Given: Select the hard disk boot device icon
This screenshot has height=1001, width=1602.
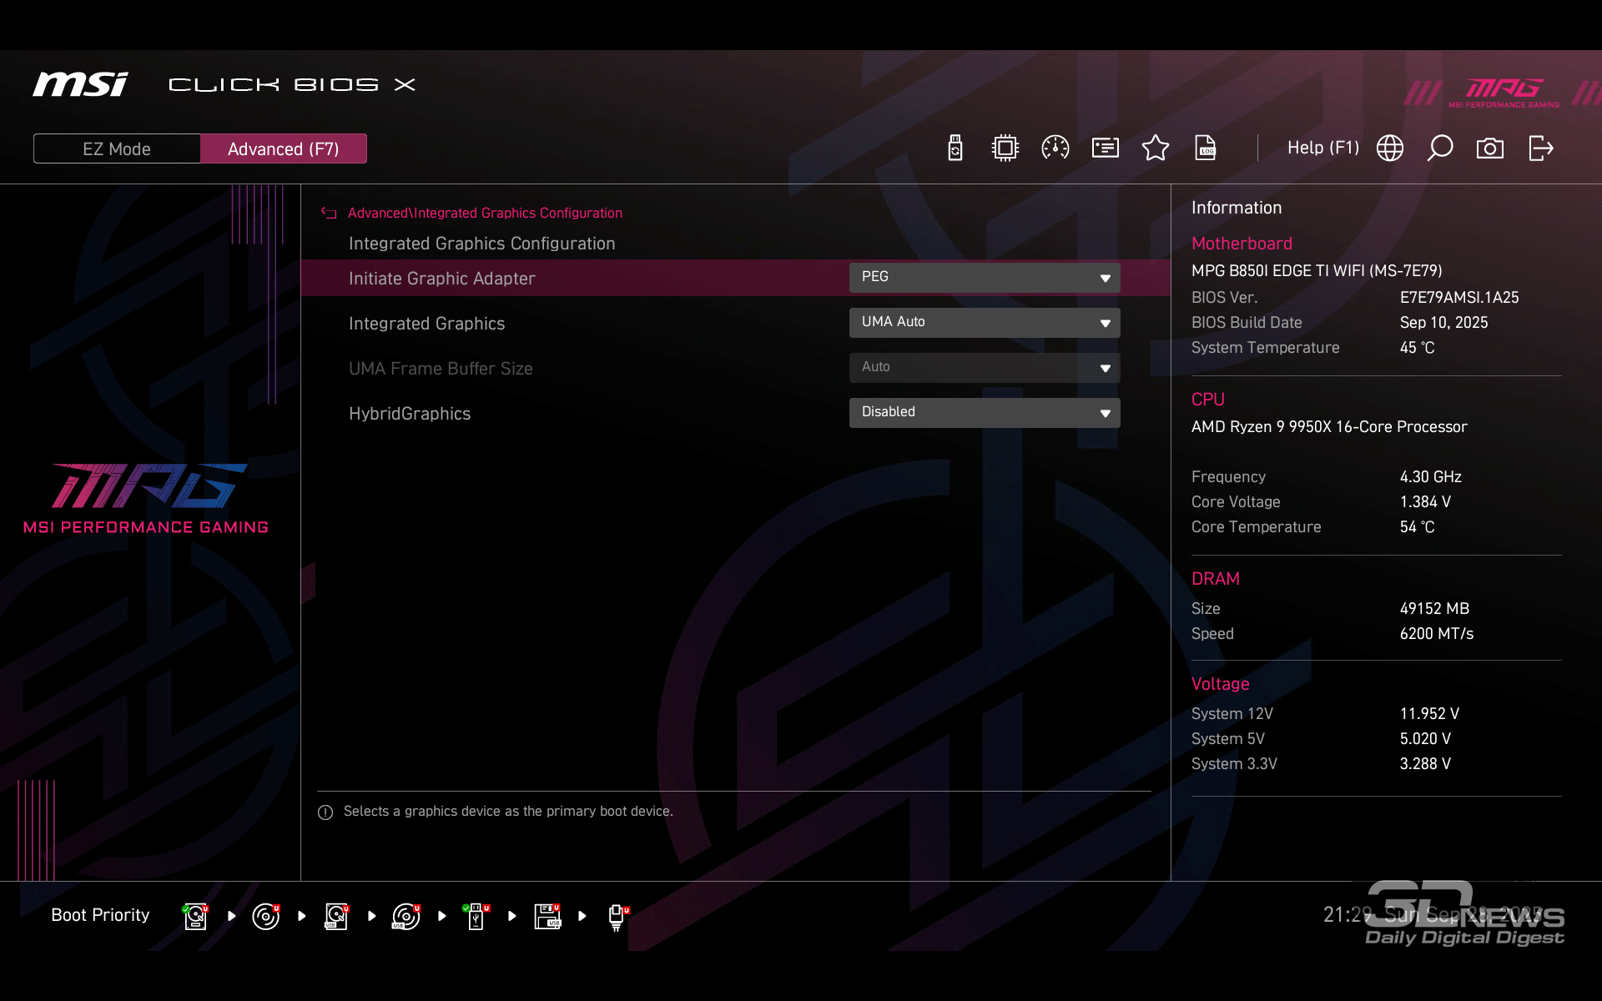Looking at the screenshot, I should [195, 916].
